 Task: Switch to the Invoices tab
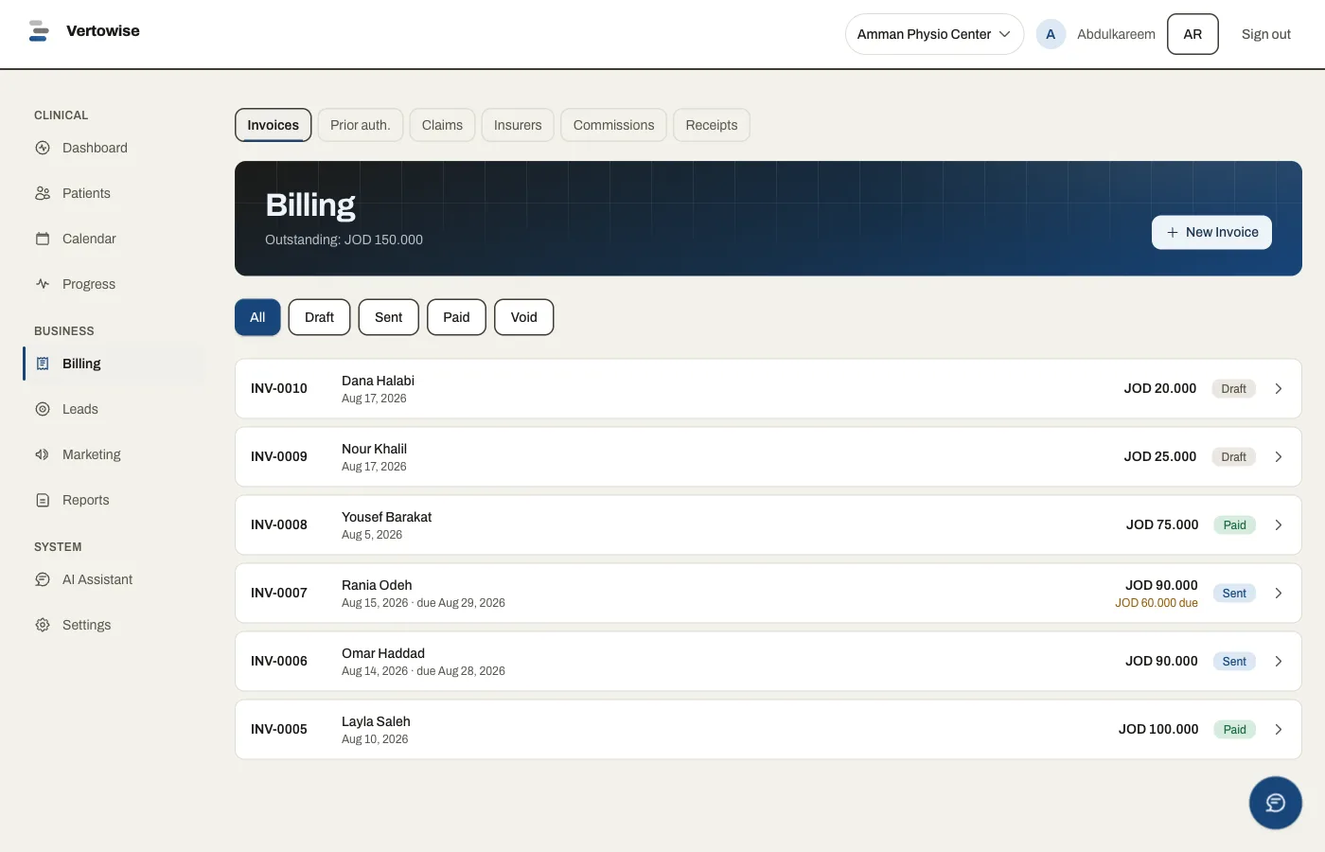[273, 125]
